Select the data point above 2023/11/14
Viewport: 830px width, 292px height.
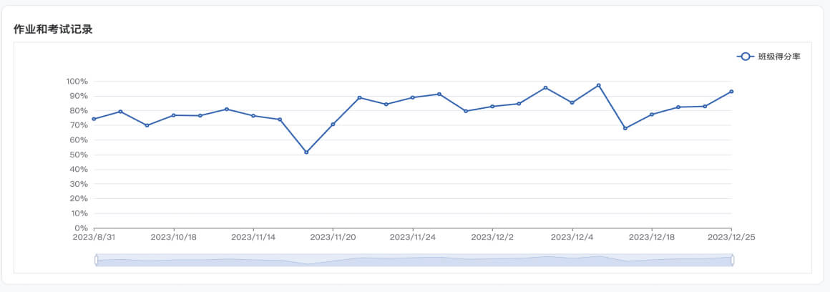point(253,115)
